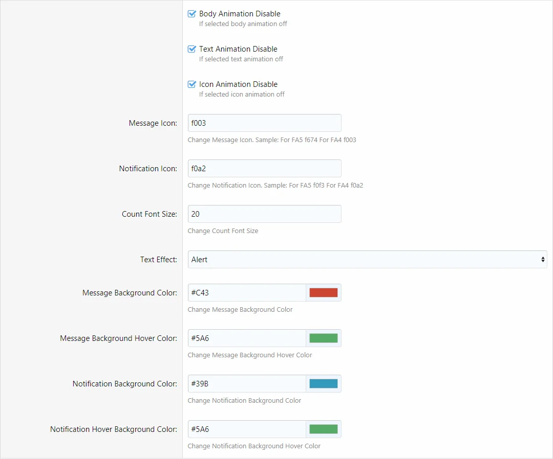Screen dimensions: 553x459
Task: Open the Text Effect dropdown
Action: [x=367, y=260]
